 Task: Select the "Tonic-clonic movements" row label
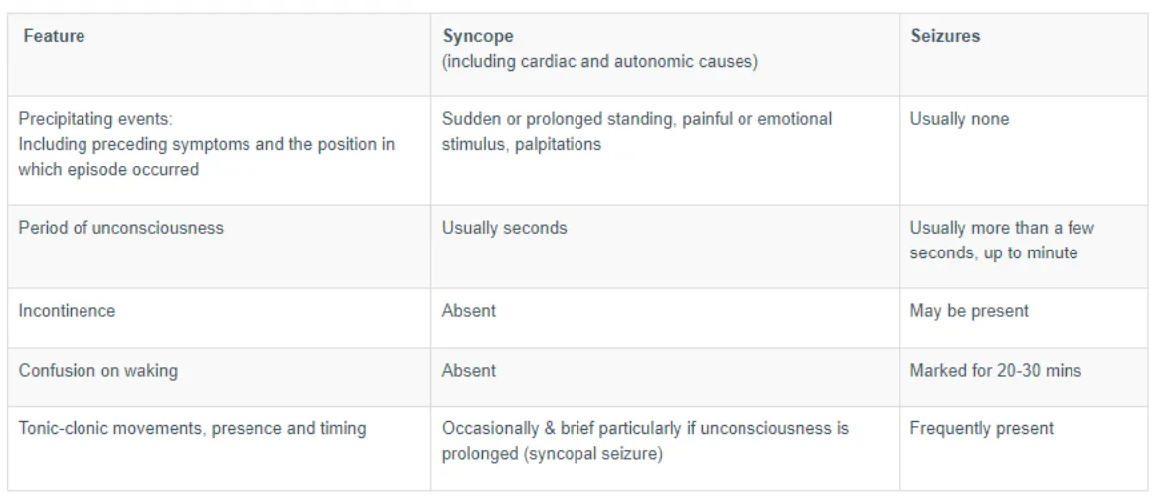(x=192, y=429)
